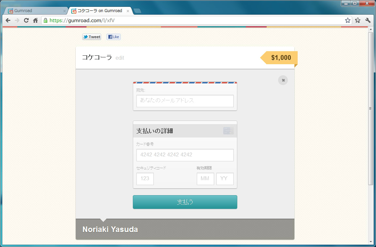The image size is (376, 247).
Task: Click the credit card icon in payment header
Action: coord(228,131)
